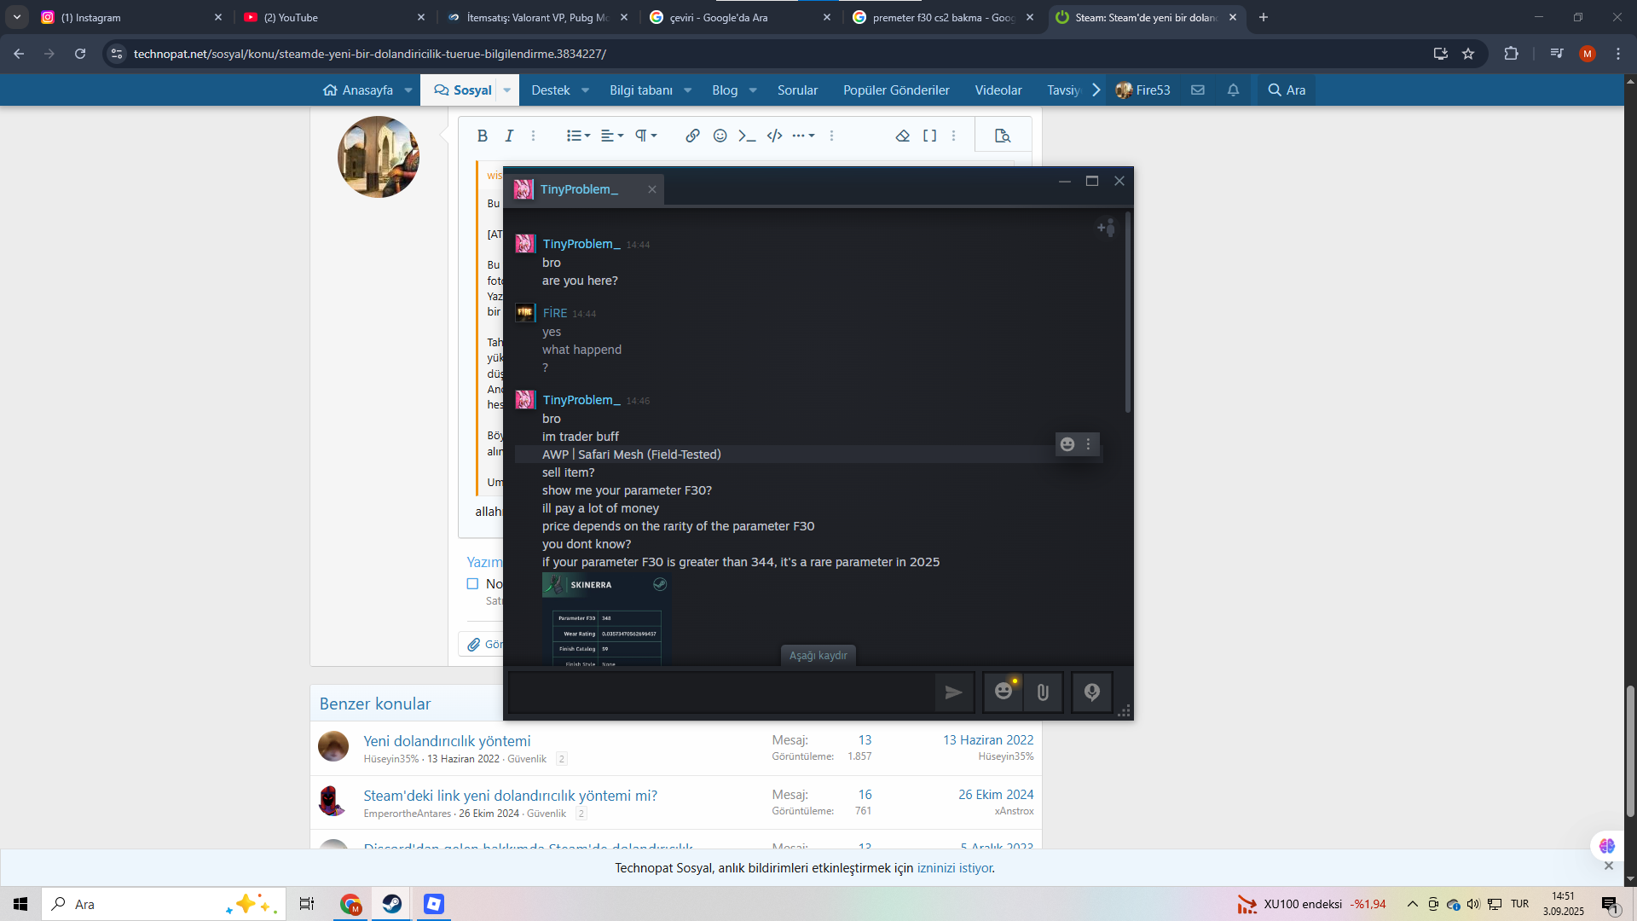
Task: Click the Windows taskbar search box
Action: 163,904
